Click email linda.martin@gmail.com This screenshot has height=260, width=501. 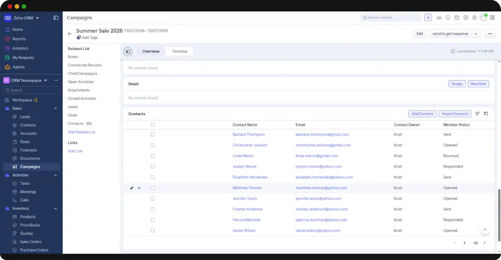[317, 156]
